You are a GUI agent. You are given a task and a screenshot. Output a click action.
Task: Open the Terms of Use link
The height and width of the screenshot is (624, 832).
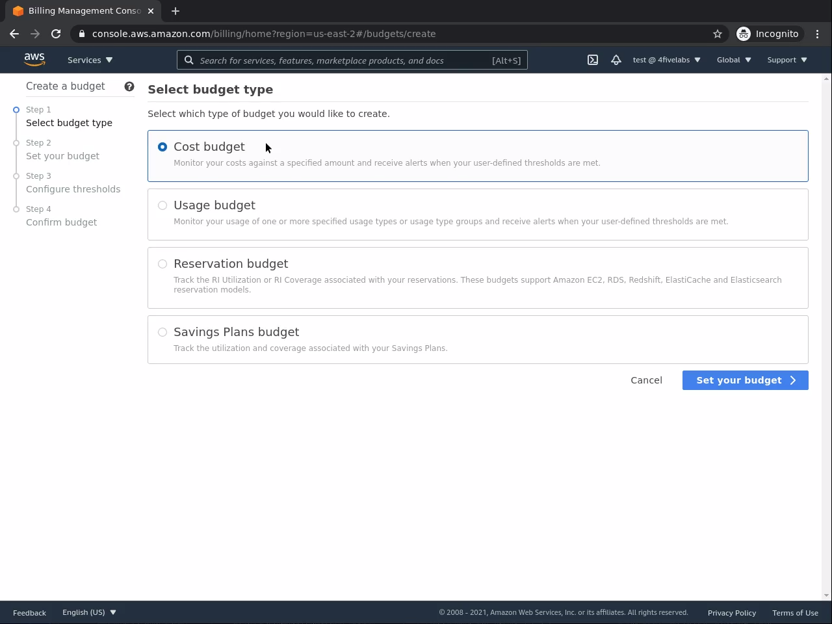(795, 613)
